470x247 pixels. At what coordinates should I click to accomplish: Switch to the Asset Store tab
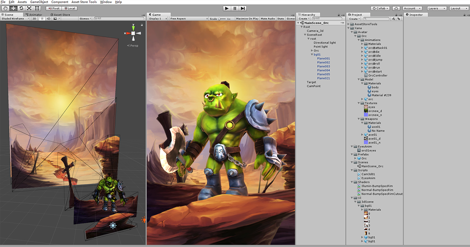(x=60, y=15)
